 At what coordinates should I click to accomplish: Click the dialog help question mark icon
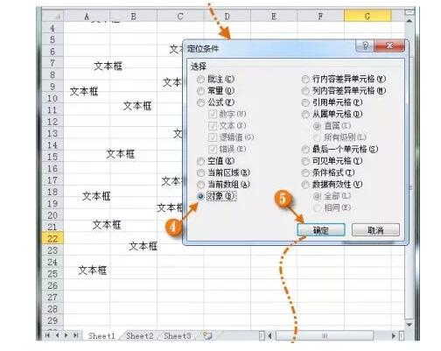pos(365,46)
